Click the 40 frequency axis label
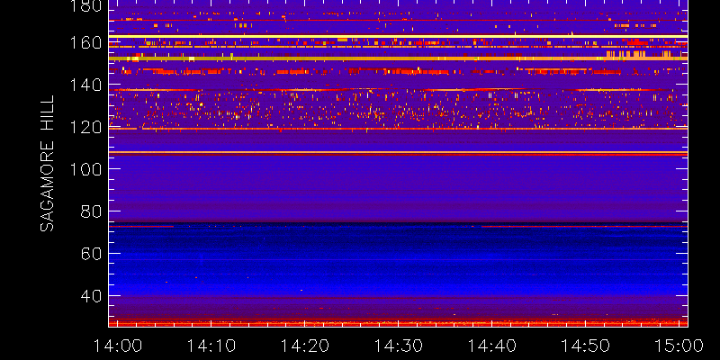720x360 pixels. [92, 296]
